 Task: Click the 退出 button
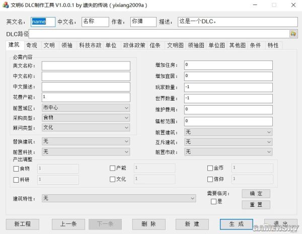coord(281,224)
